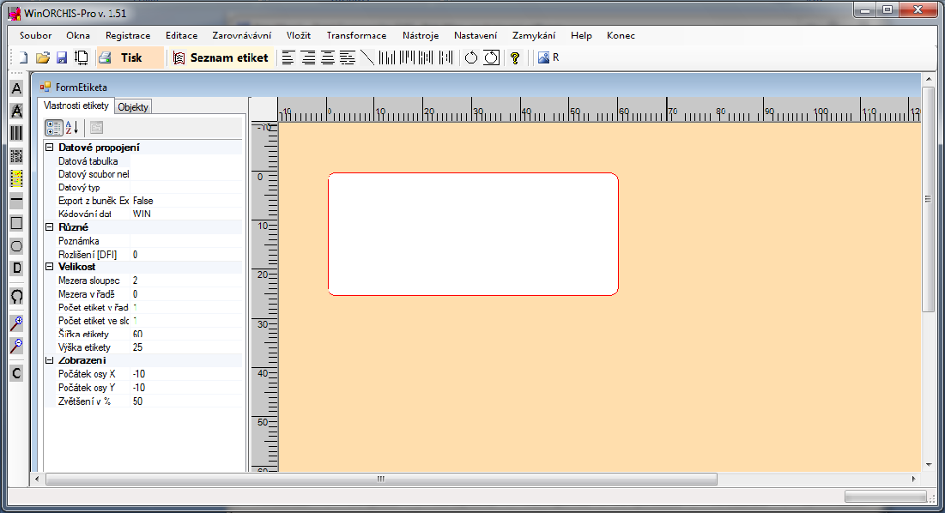The height and width of the screenshot is (513, 945).
Task: Open help via question mark icon
Action: 515,57
